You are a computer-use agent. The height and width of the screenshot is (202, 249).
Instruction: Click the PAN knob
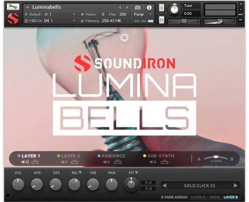click(112, 184)
